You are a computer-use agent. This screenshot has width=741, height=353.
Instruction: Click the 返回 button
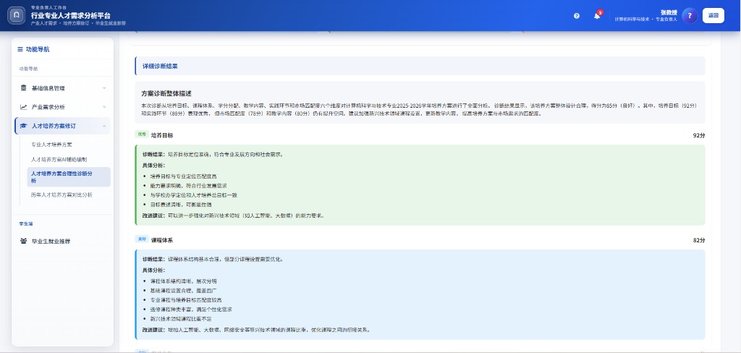tap(713, 16)
